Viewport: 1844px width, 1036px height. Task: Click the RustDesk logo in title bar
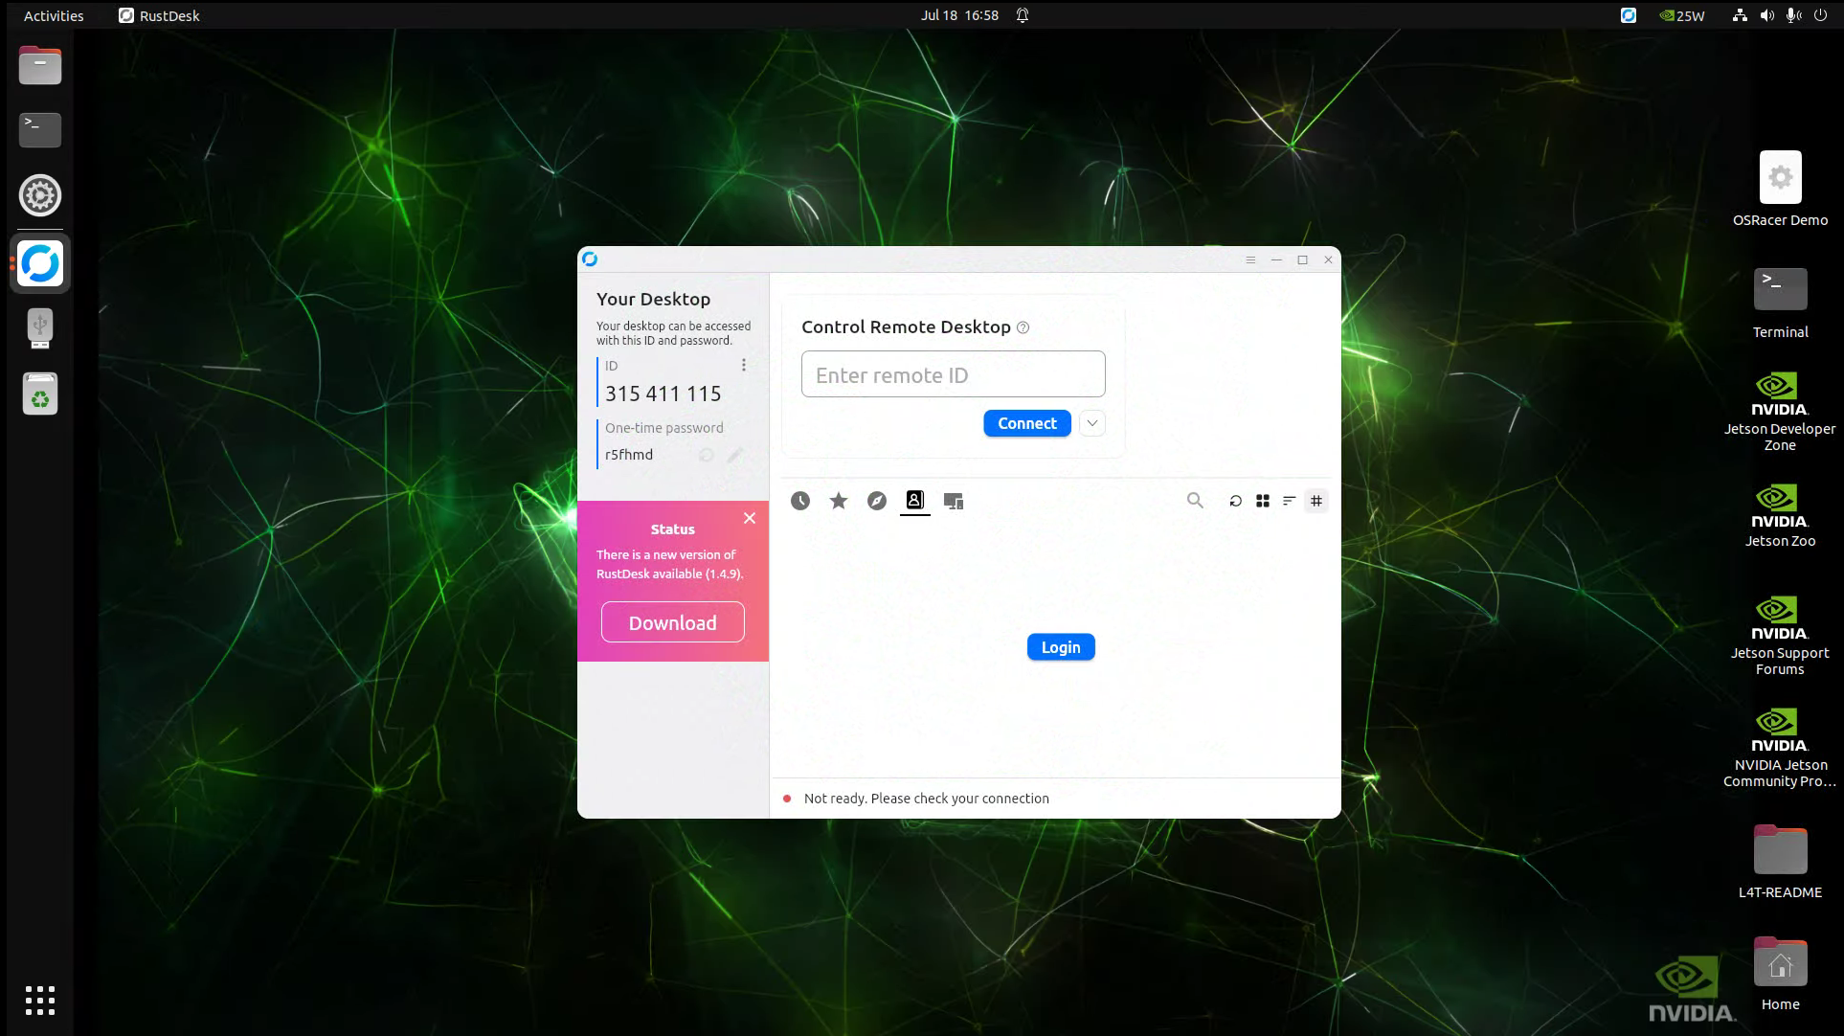(590, 259)
